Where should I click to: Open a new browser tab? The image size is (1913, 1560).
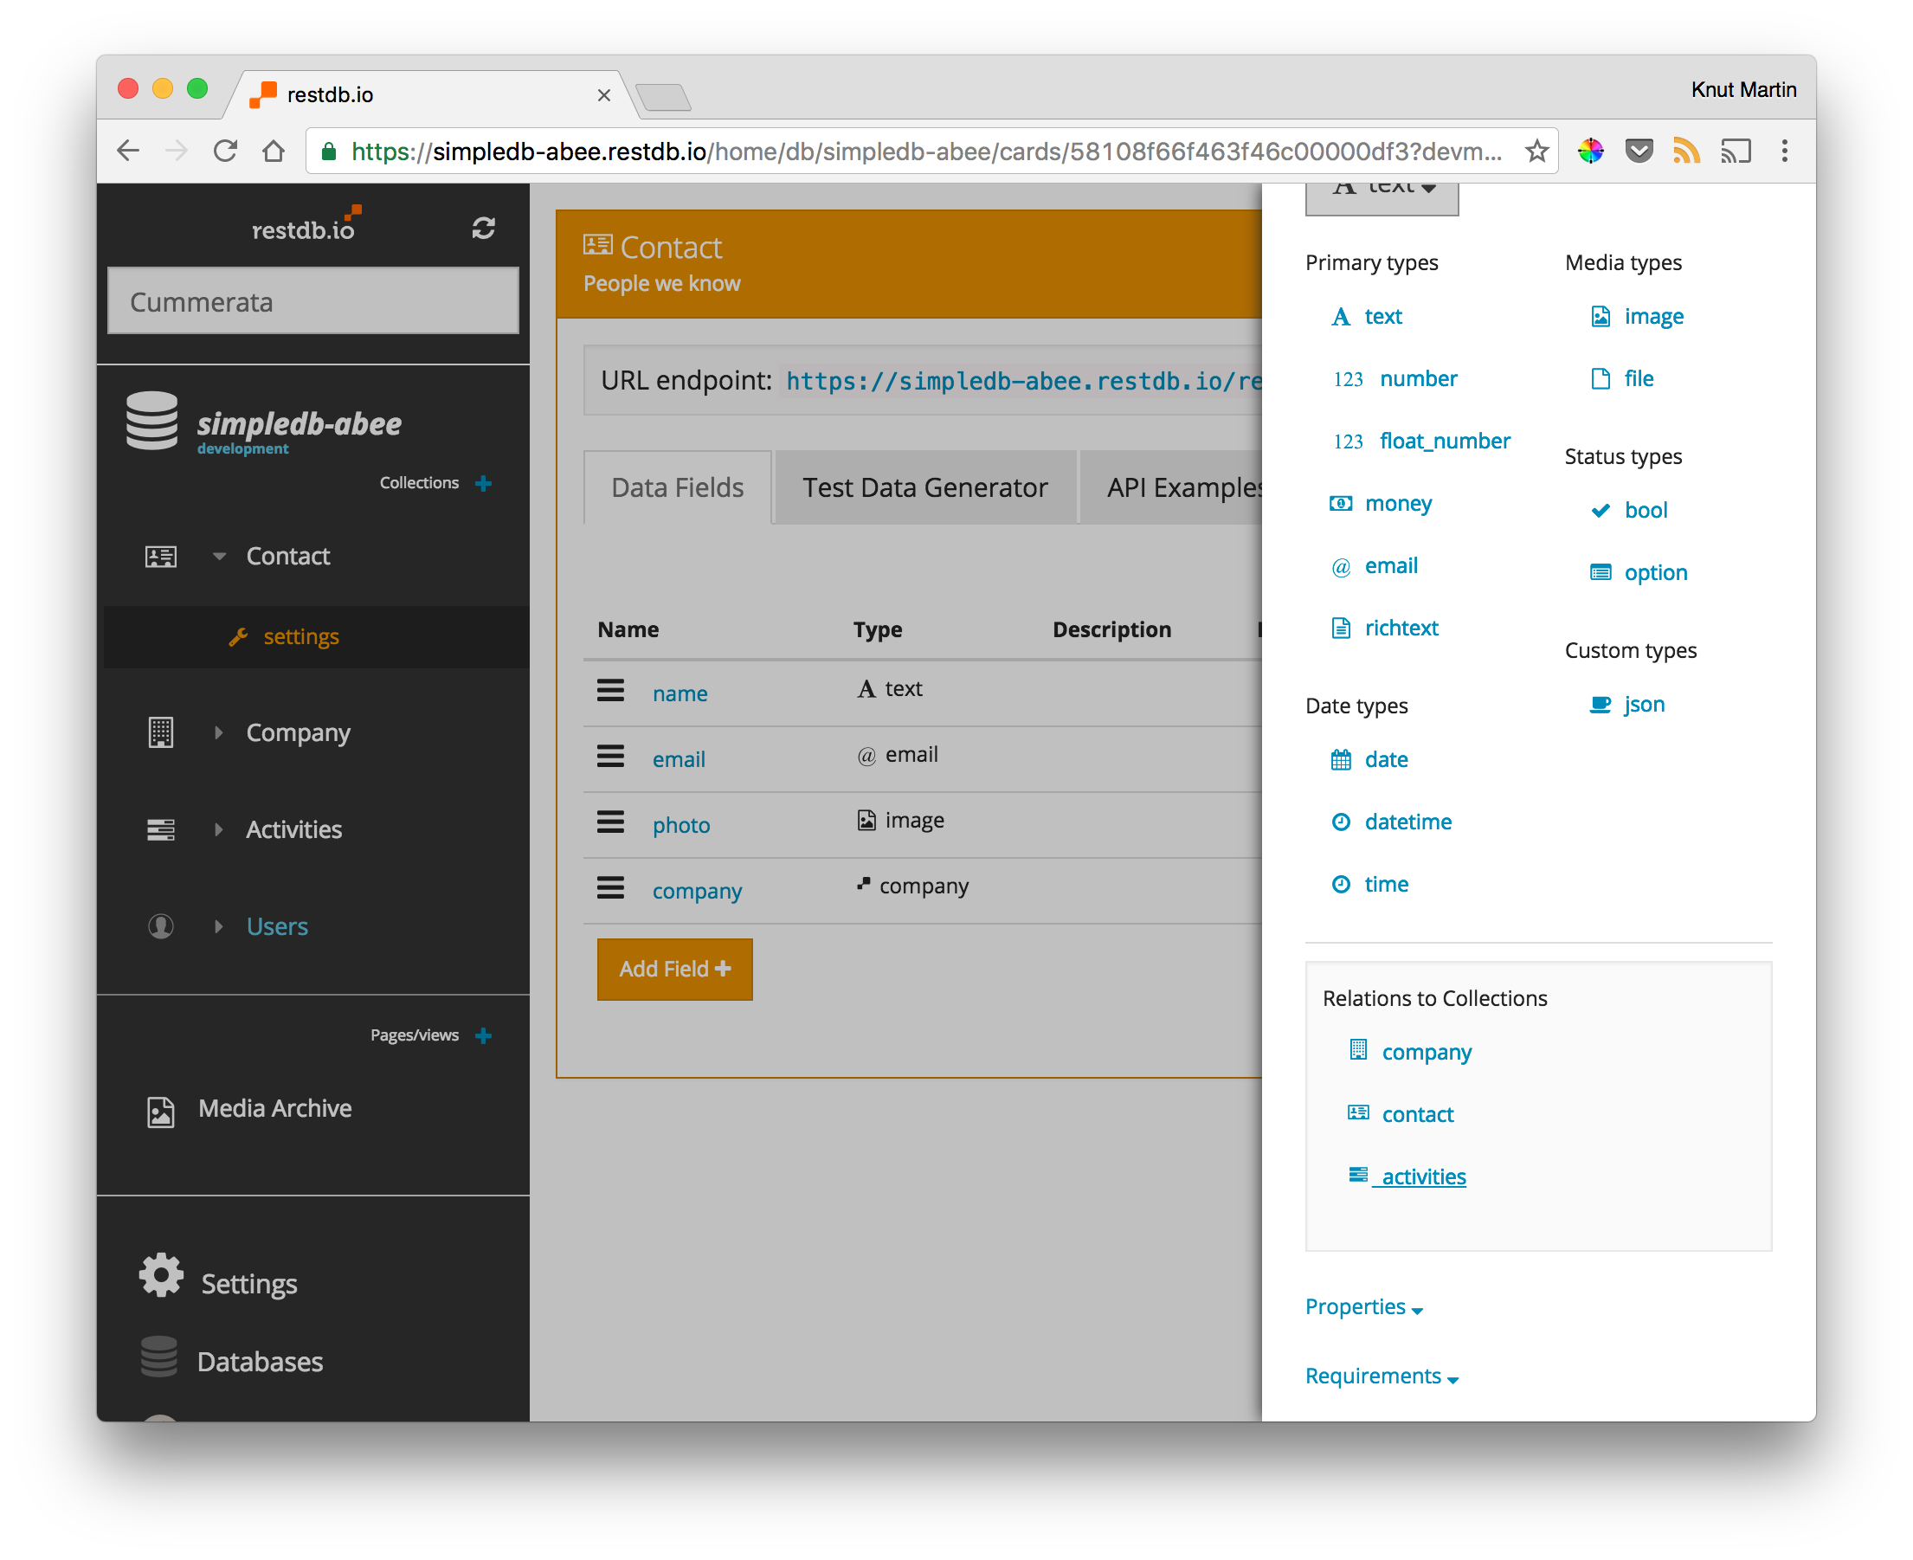(x=663, y=96)
